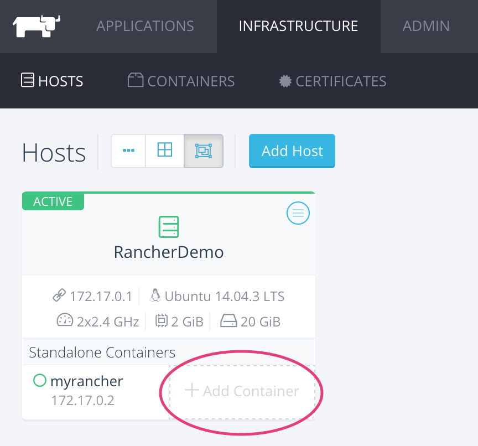This screenshot has width=478, height=446.
Task: Open the Containers tab
Action: (x=181, y=81)
